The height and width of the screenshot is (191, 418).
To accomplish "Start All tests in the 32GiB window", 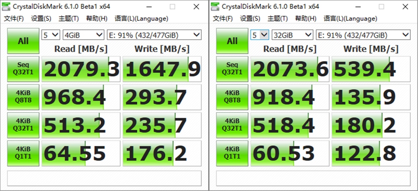I will 232,41.
